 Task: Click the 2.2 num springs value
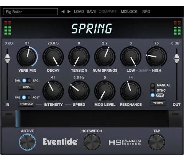pyautogui.click(x=105, y=43)
